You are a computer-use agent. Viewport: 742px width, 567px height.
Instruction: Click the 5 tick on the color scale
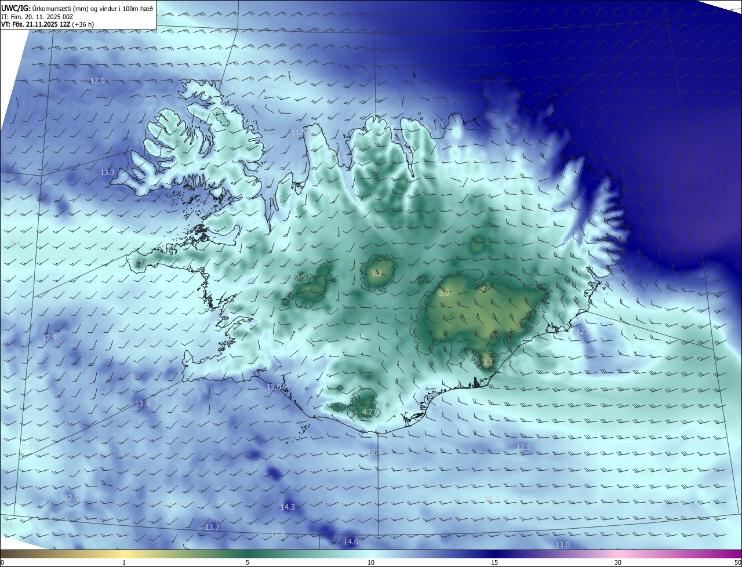248,562
